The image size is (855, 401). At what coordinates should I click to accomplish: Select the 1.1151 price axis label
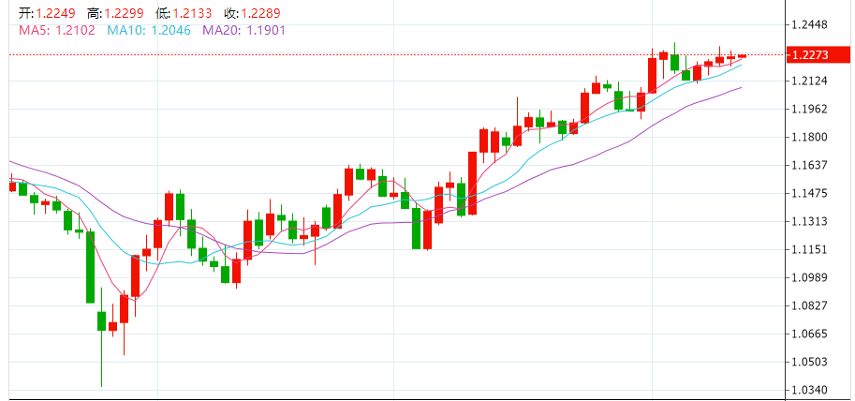(811, 249)
